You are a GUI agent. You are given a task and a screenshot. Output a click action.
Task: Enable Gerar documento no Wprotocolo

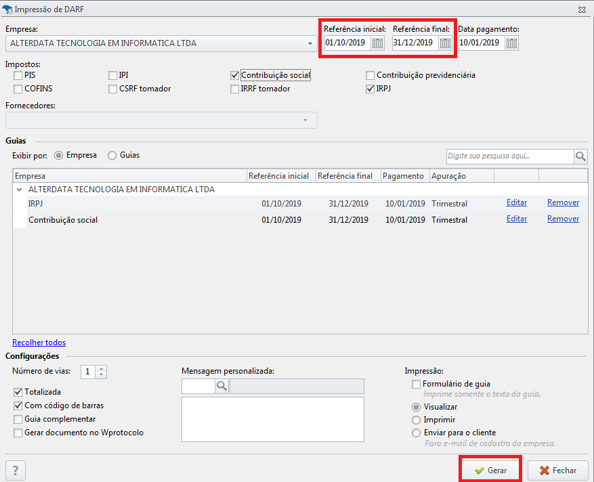pyautogui.click(x=18, y=433)
